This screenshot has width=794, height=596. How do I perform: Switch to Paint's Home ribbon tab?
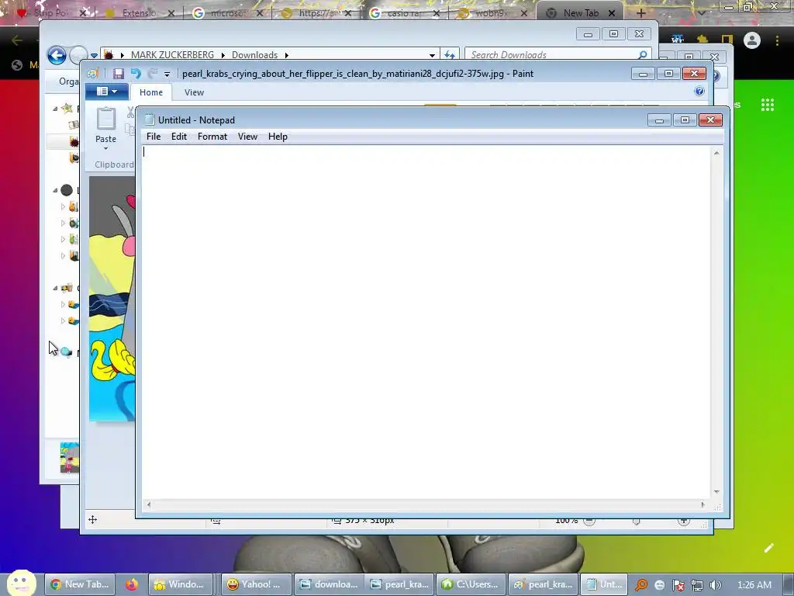point(151,92)
